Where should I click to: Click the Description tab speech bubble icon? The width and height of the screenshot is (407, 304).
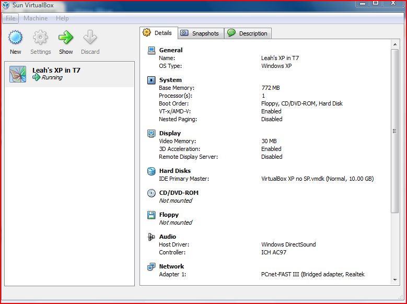click(231, 33)
